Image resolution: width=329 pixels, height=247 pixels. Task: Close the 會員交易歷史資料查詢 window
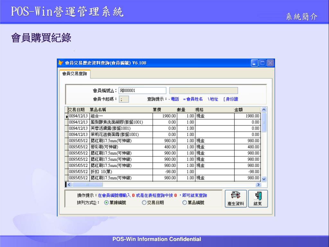(271, 63)
